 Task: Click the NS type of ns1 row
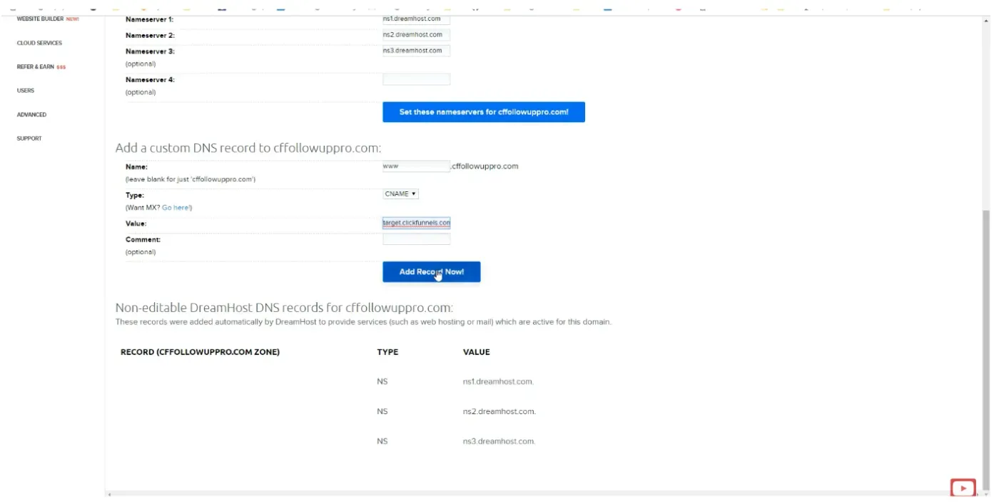(x=382, y=382)
